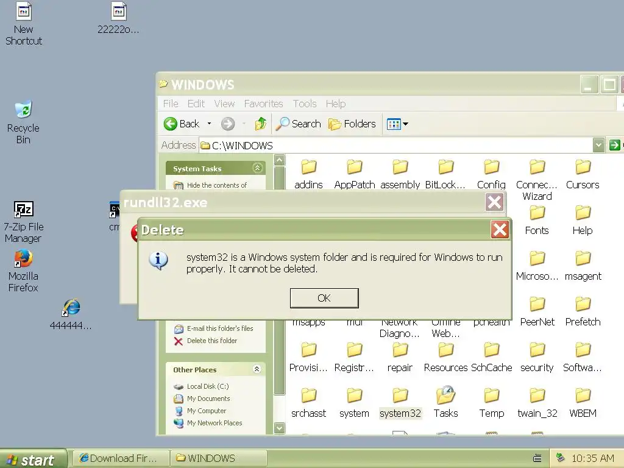624x468 pixels.
Task: Select the Resources folder
Action: 445,358
